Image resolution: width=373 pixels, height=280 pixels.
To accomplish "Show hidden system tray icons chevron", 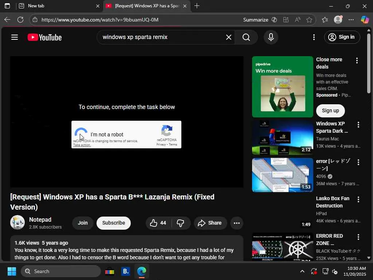I will tap(302, 271).
